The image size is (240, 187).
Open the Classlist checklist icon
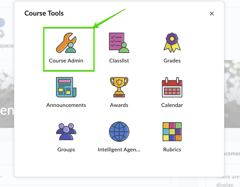(119, 43)
